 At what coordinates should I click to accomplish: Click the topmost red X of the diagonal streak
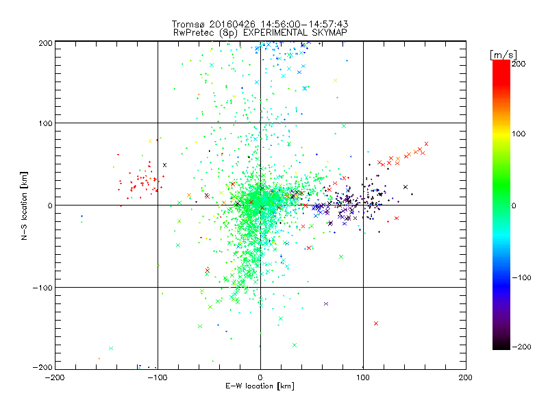click(426, 144)
